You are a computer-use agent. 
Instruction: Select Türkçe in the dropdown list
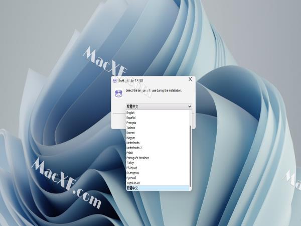pyautogui.click(x=158, y=163)
